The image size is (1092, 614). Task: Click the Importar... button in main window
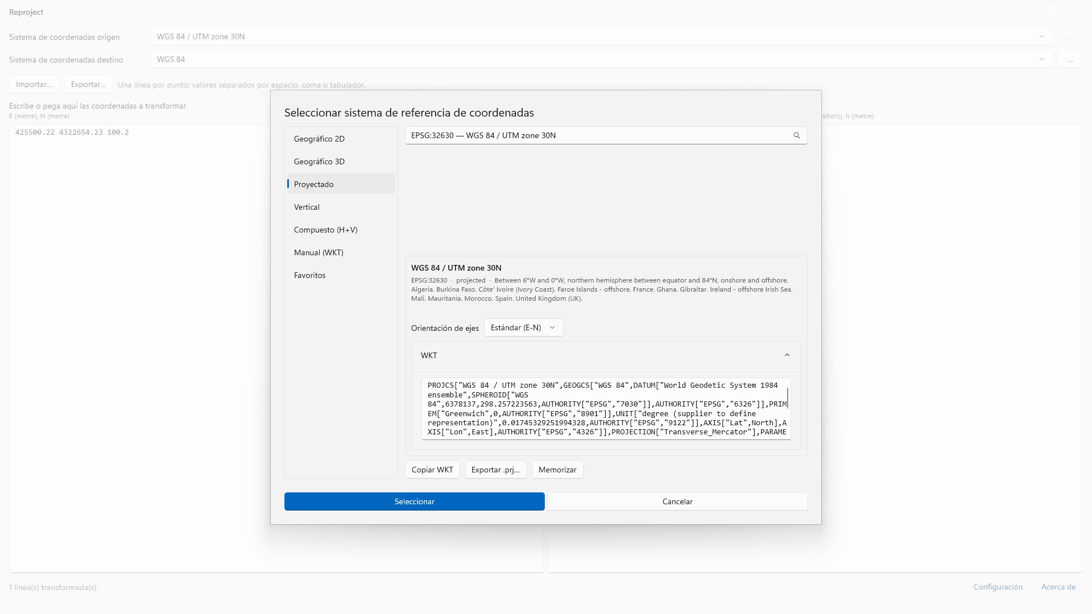point(34,84)
